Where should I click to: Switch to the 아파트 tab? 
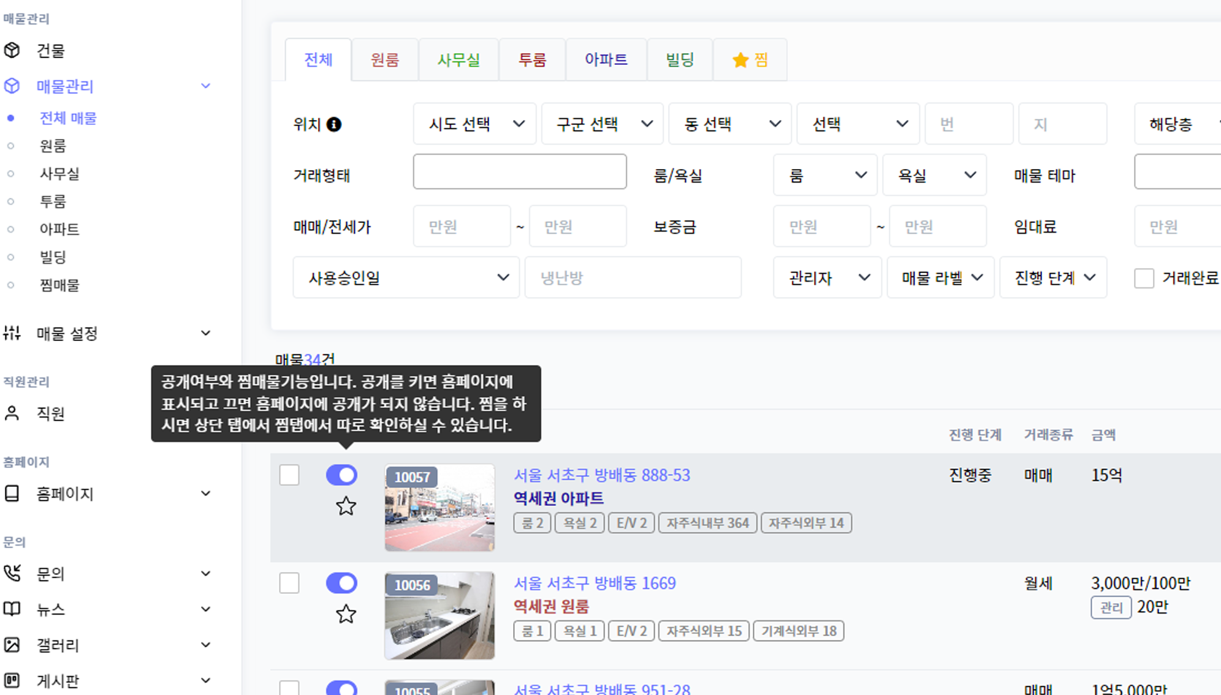[606, 59]
